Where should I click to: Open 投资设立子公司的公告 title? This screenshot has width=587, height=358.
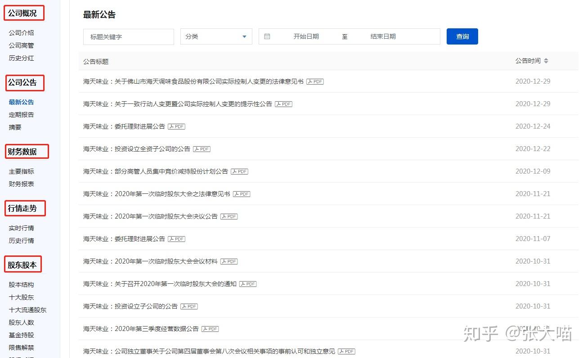pos(130,306)
